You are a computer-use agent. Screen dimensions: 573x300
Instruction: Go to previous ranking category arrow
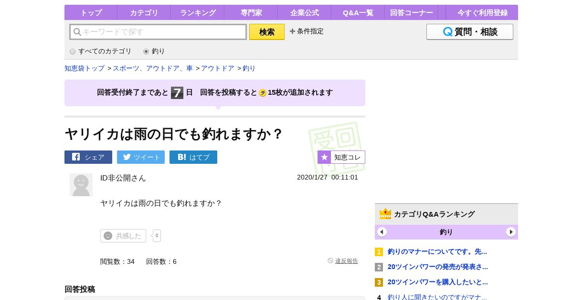[x=382, y=232]
